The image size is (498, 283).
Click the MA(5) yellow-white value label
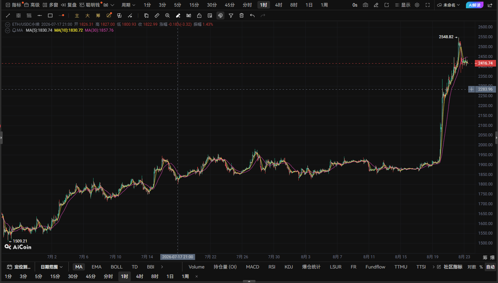tap(39, 30)
